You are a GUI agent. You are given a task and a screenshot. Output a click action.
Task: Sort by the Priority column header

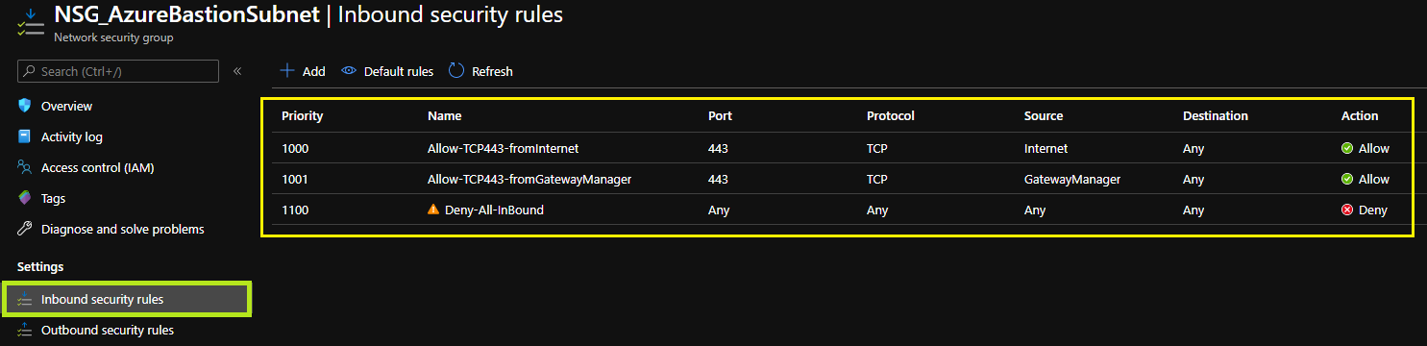[x=302, y=115]
